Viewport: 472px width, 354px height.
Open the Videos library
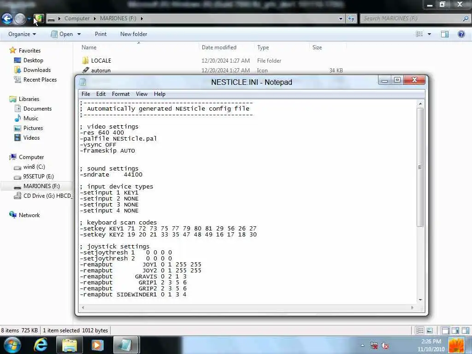coord(31,137)
